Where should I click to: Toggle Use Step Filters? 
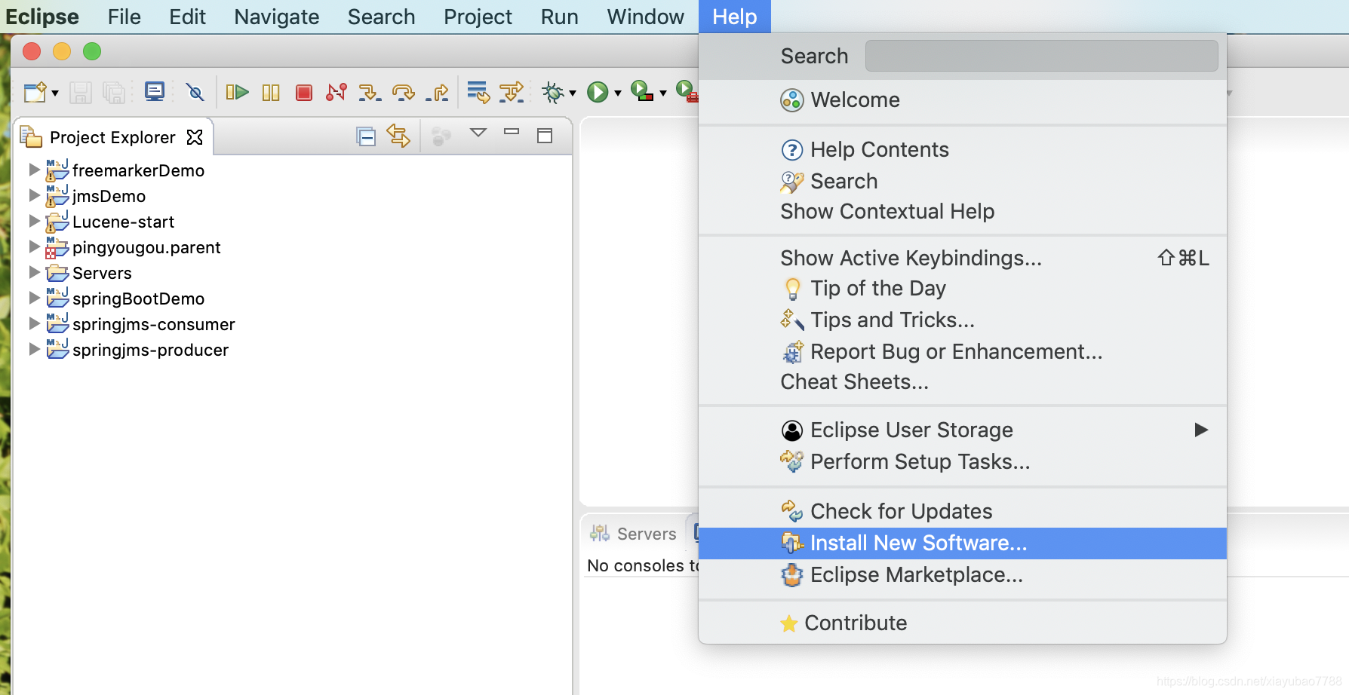[x=512, y=92]
